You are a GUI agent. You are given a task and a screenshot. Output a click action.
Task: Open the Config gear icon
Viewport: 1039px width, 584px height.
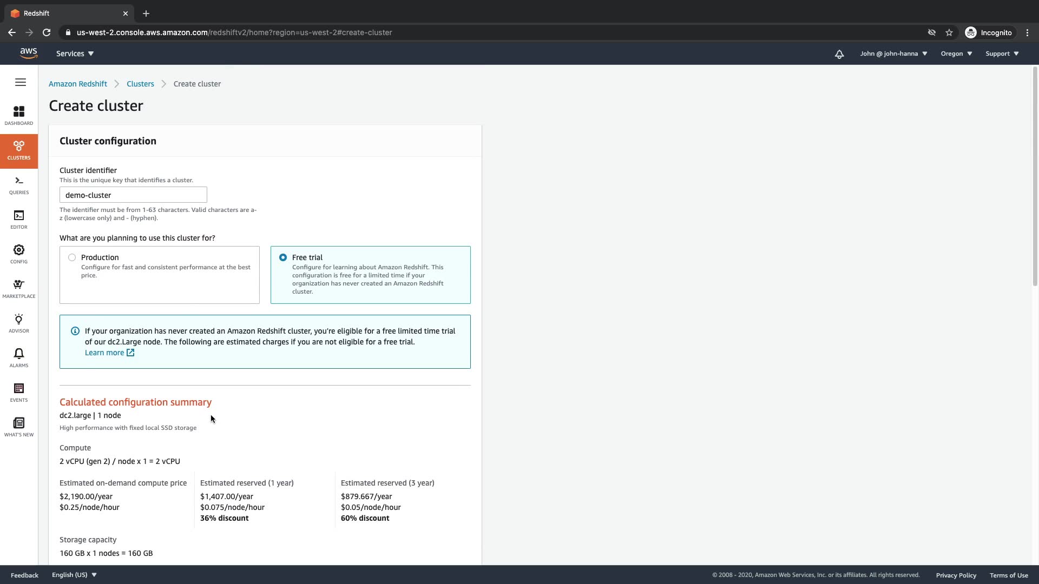pyautogui.click(x=19, y=254)
